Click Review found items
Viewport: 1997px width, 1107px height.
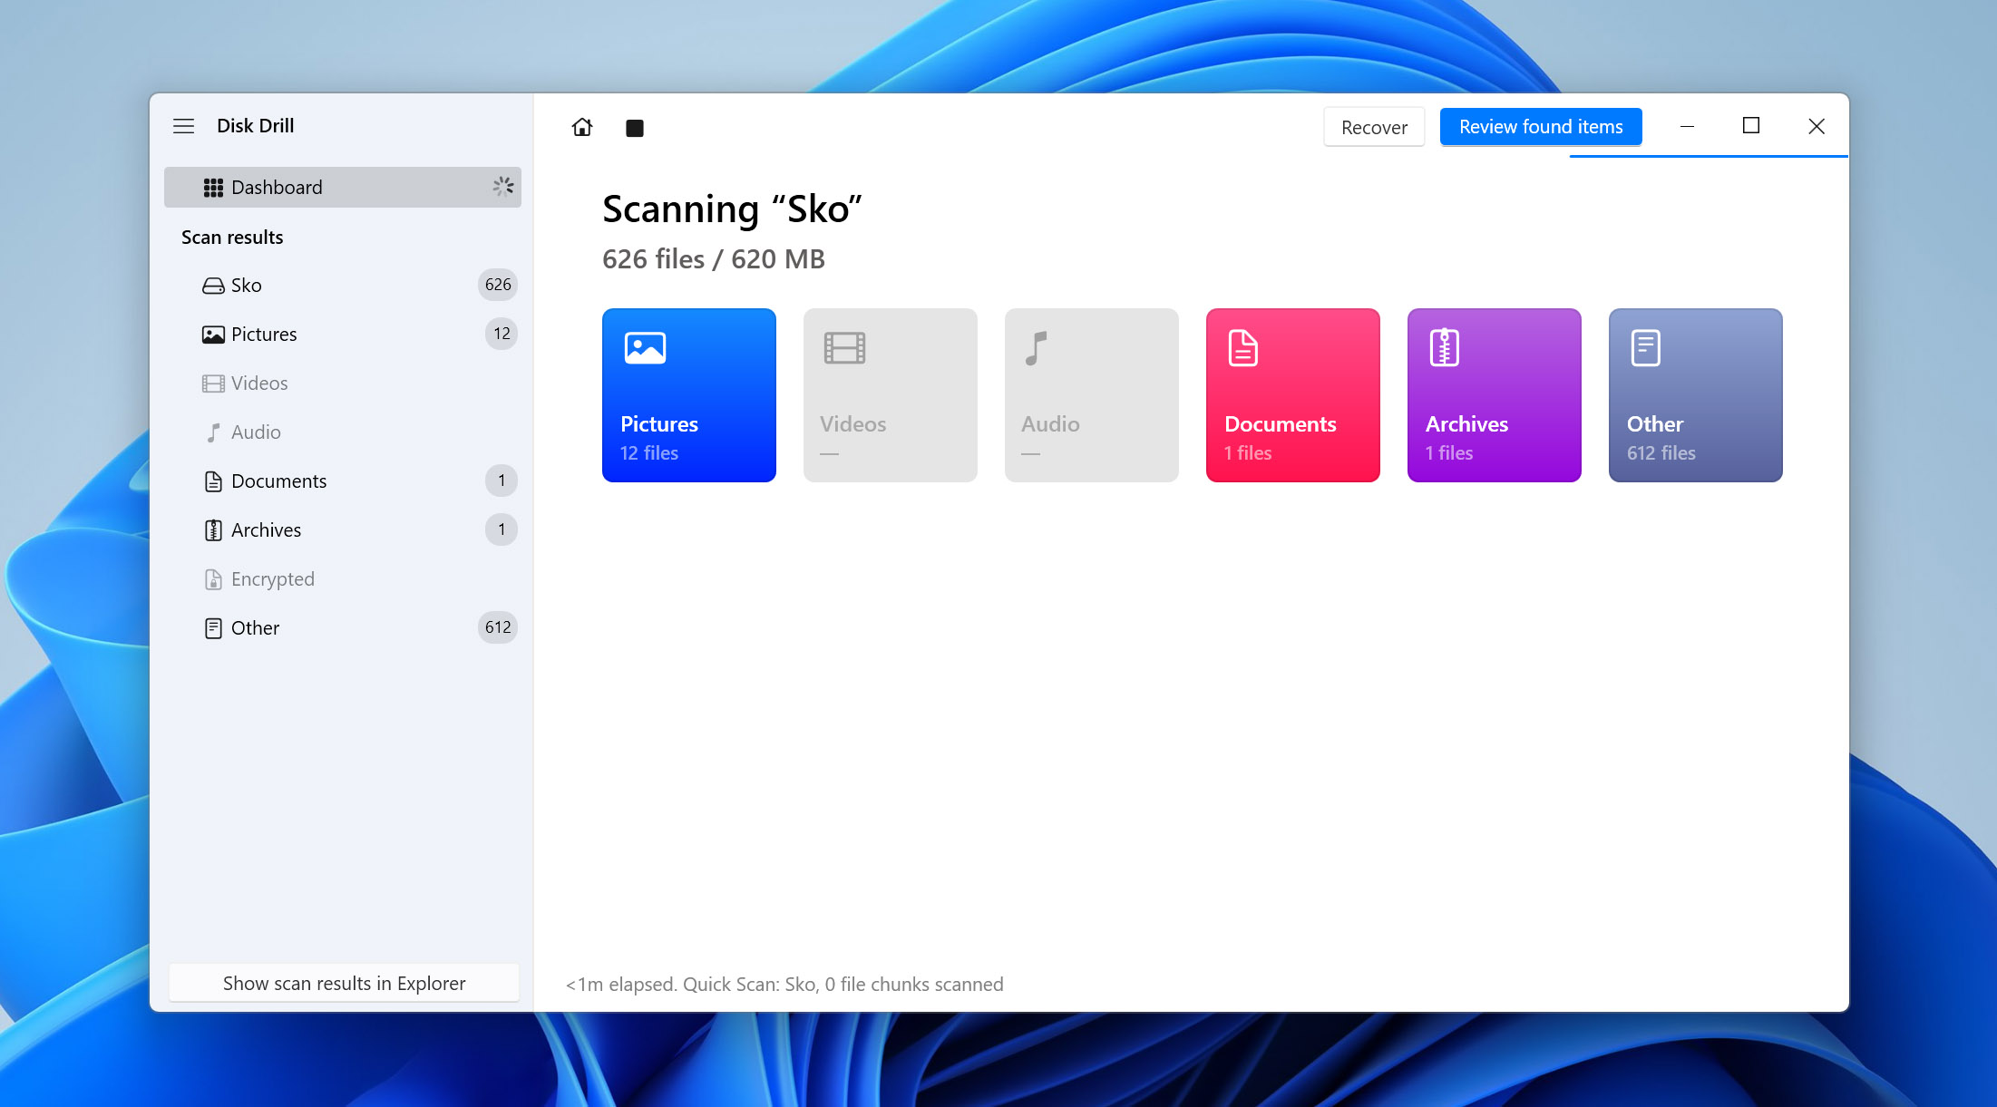coord(1541,127)
